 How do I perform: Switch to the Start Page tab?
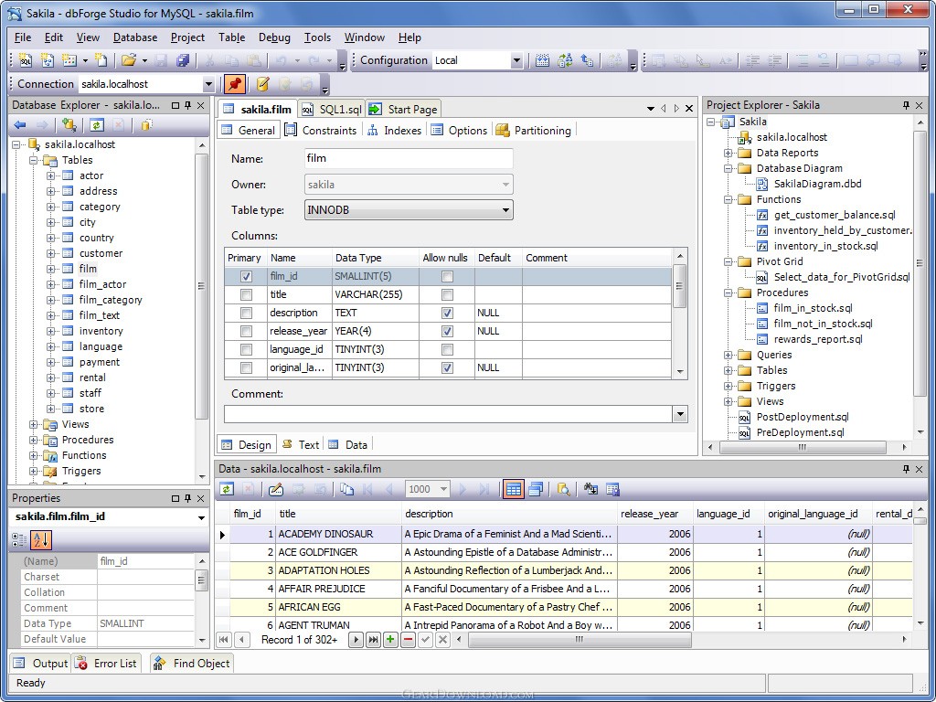point(403,110)
